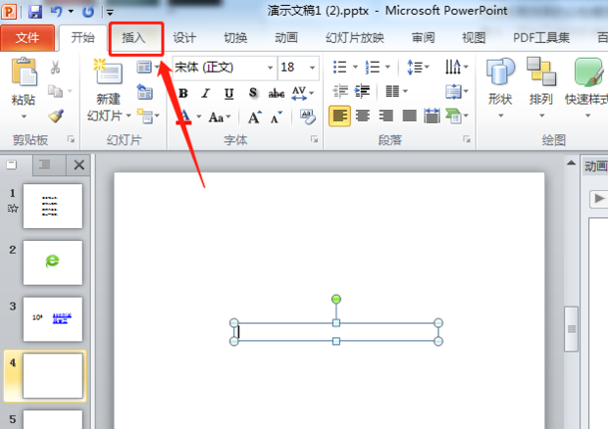
Task: Open the 排列 arrange menu
Action: click(x=541, y=87)
